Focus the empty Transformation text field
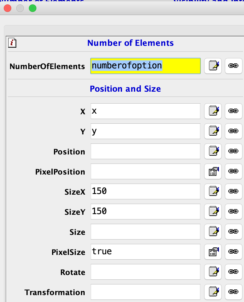Image resolution: width=244 pixels, height=302 pixels. pos(145,292)
